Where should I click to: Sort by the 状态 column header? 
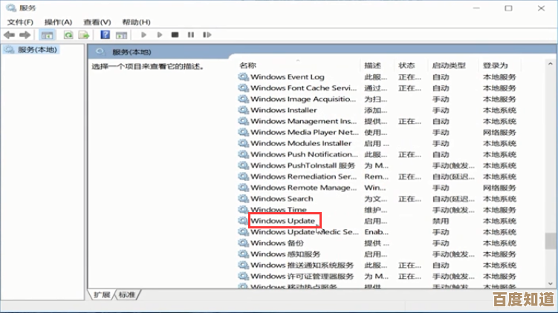coord(407,65)
